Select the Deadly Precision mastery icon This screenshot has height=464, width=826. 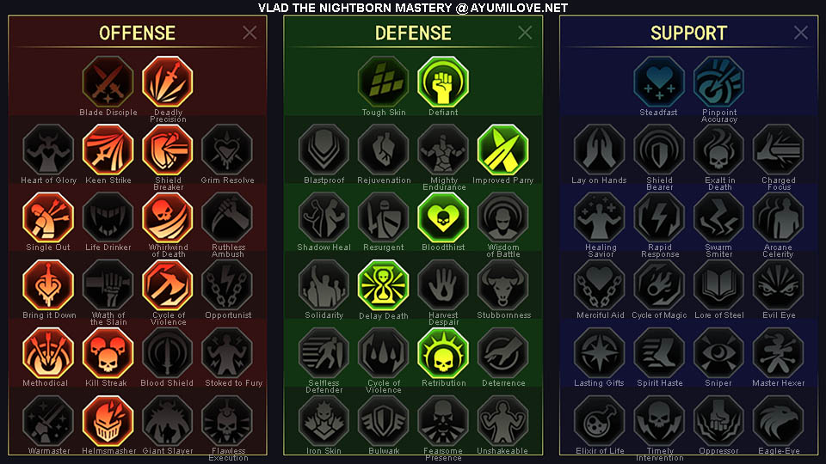(168, 82)
